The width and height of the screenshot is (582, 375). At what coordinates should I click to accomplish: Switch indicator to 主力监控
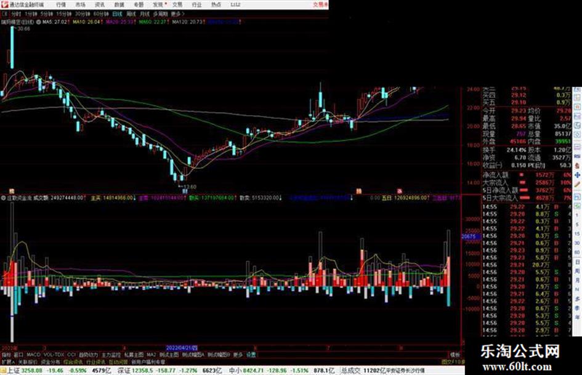pyautogui.click(x=111, y=355)
